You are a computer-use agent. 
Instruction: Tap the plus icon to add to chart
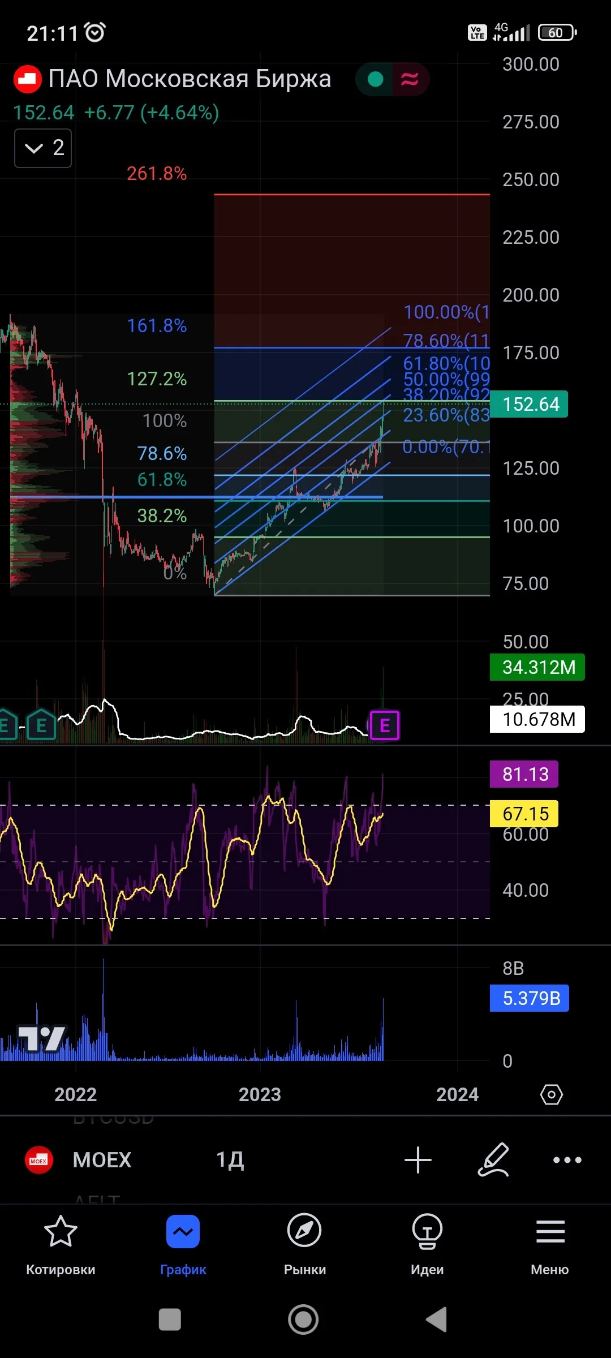(x=418, y=1160)
